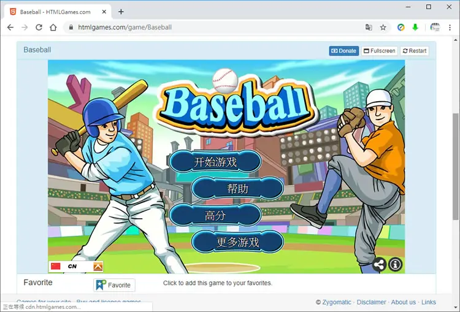Toggle Fullscreen mode for the game

pos(379,51)
